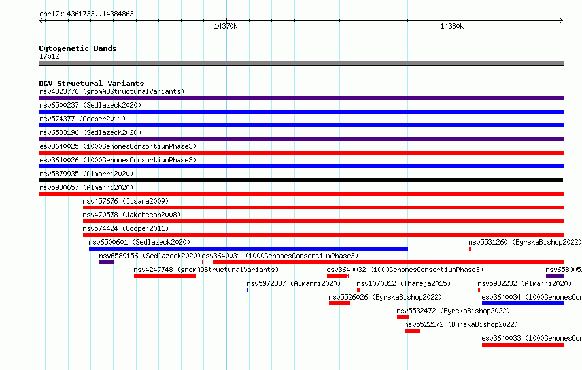Click the gray 17p12 cytogenetic band bar
Viewport: 582px width, 370px height.
(x=301, y=63)
